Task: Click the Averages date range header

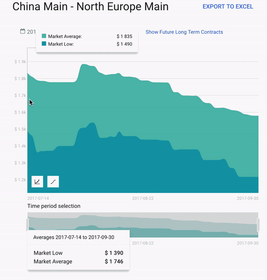Action: coord(74,237)
